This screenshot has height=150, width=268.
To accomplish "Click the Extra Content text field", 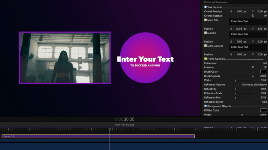I will tap(248, 48).
